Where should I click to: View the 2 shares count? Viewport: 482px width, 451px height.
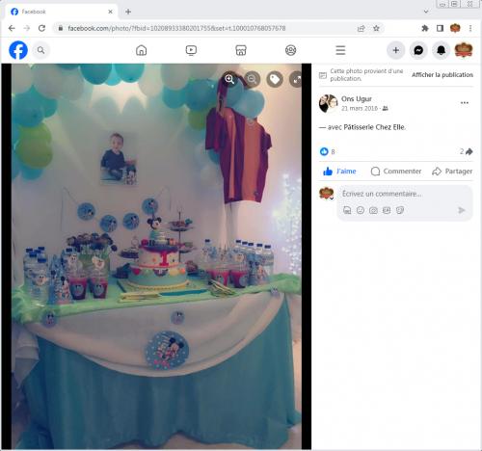point(466,151)
